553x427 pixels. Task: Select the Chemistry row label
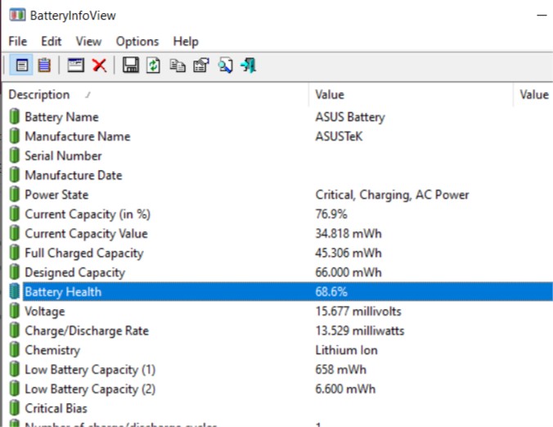pyautogui.click(x=52, y=350)
